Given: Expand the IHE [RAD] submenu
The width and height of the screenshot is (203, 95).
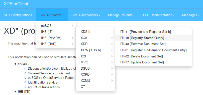Looking at the screenshot, I should (56, 44).
